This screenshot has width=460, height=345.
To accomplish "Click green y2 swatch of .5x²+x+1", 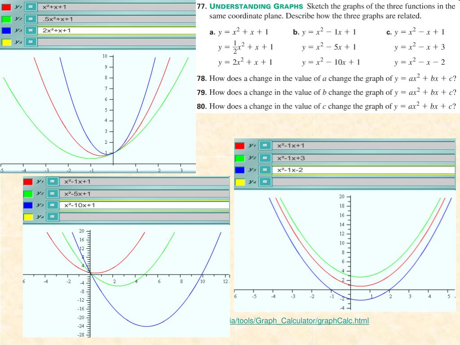I will click(x=6, y=19).
